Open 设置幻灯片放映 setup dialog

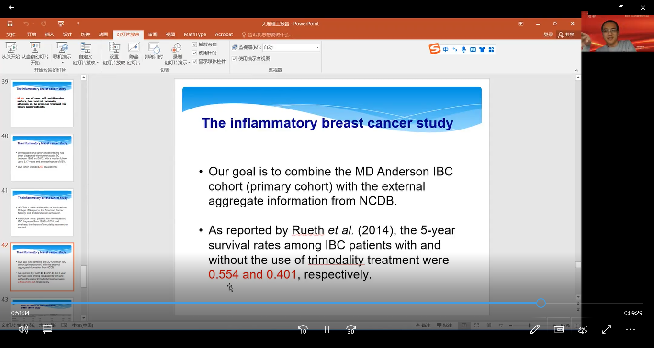point(114,54)
